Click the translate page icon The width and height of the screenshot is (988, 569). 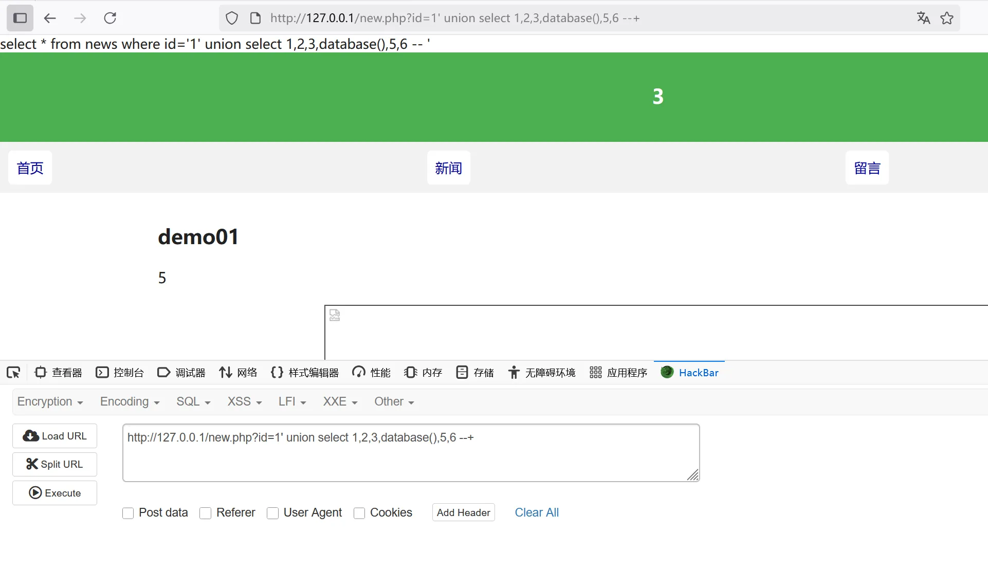pyautogui.click(x=923, y=19)
